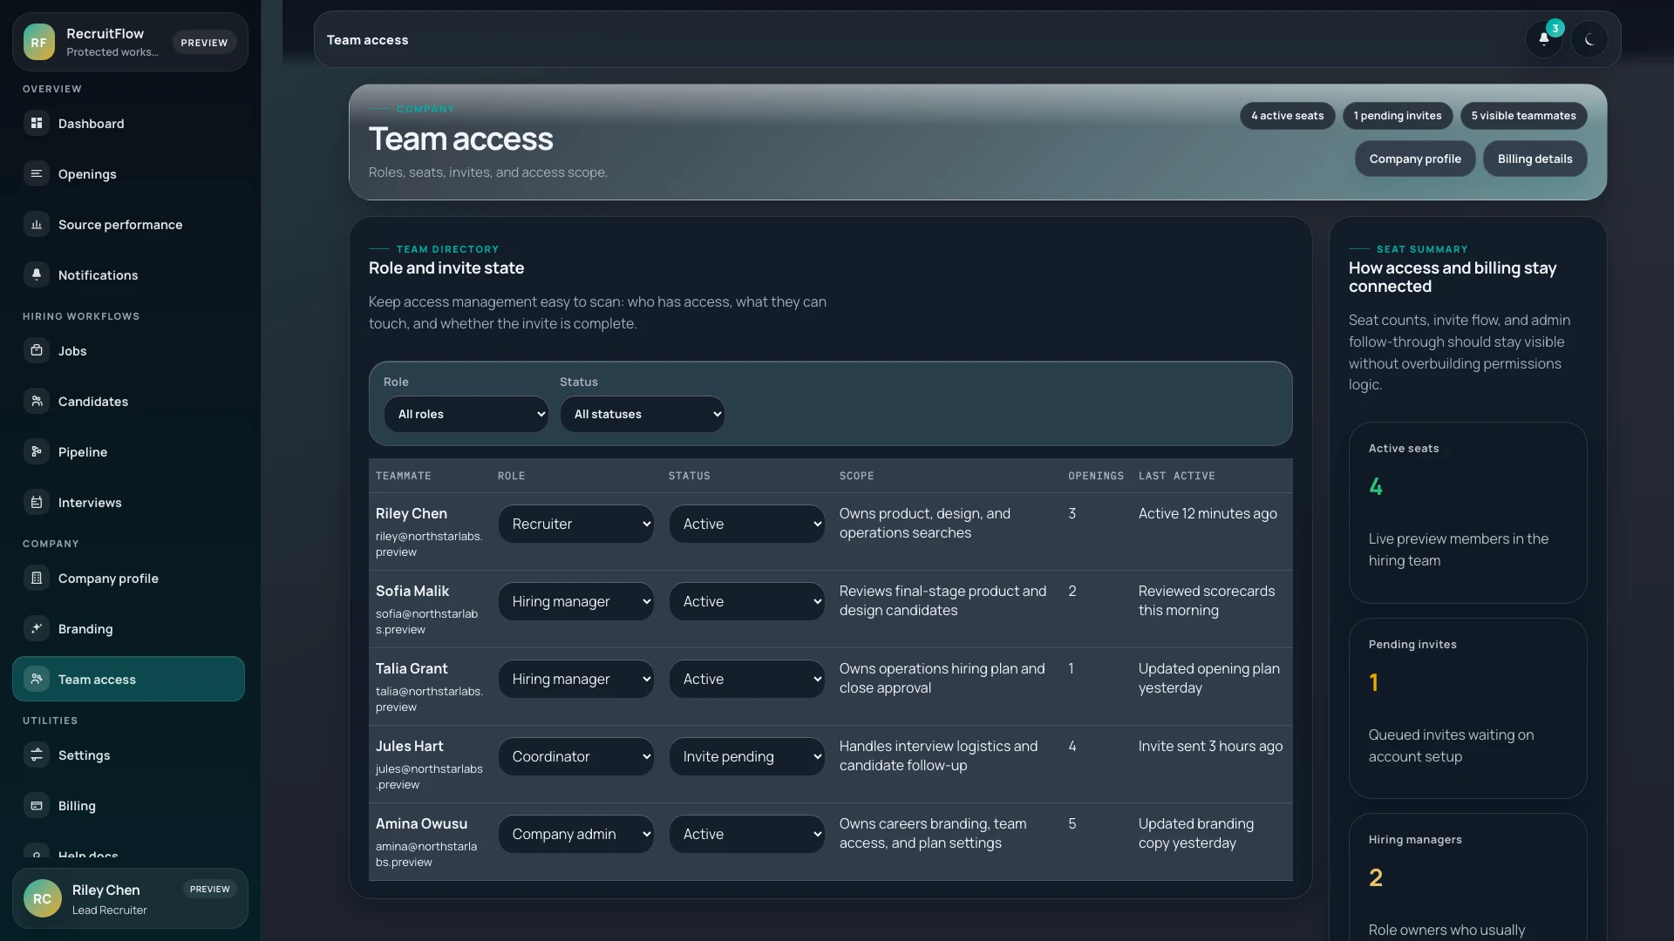This screenshot has height=941, width=1674.
Task: Navigate to Openings menu item
Action: 128,174
